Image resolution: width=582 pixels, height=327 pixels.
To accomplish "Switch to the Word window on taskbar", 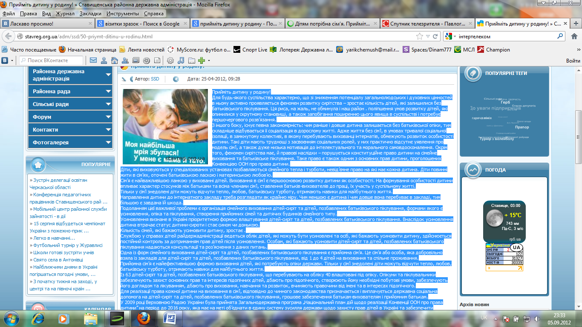I will pos(170,318).
